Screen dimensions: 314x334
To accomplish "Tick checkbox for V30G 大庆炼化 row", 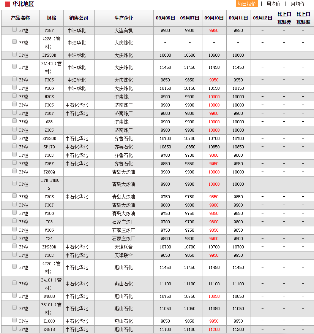I will tap(14, 87).
